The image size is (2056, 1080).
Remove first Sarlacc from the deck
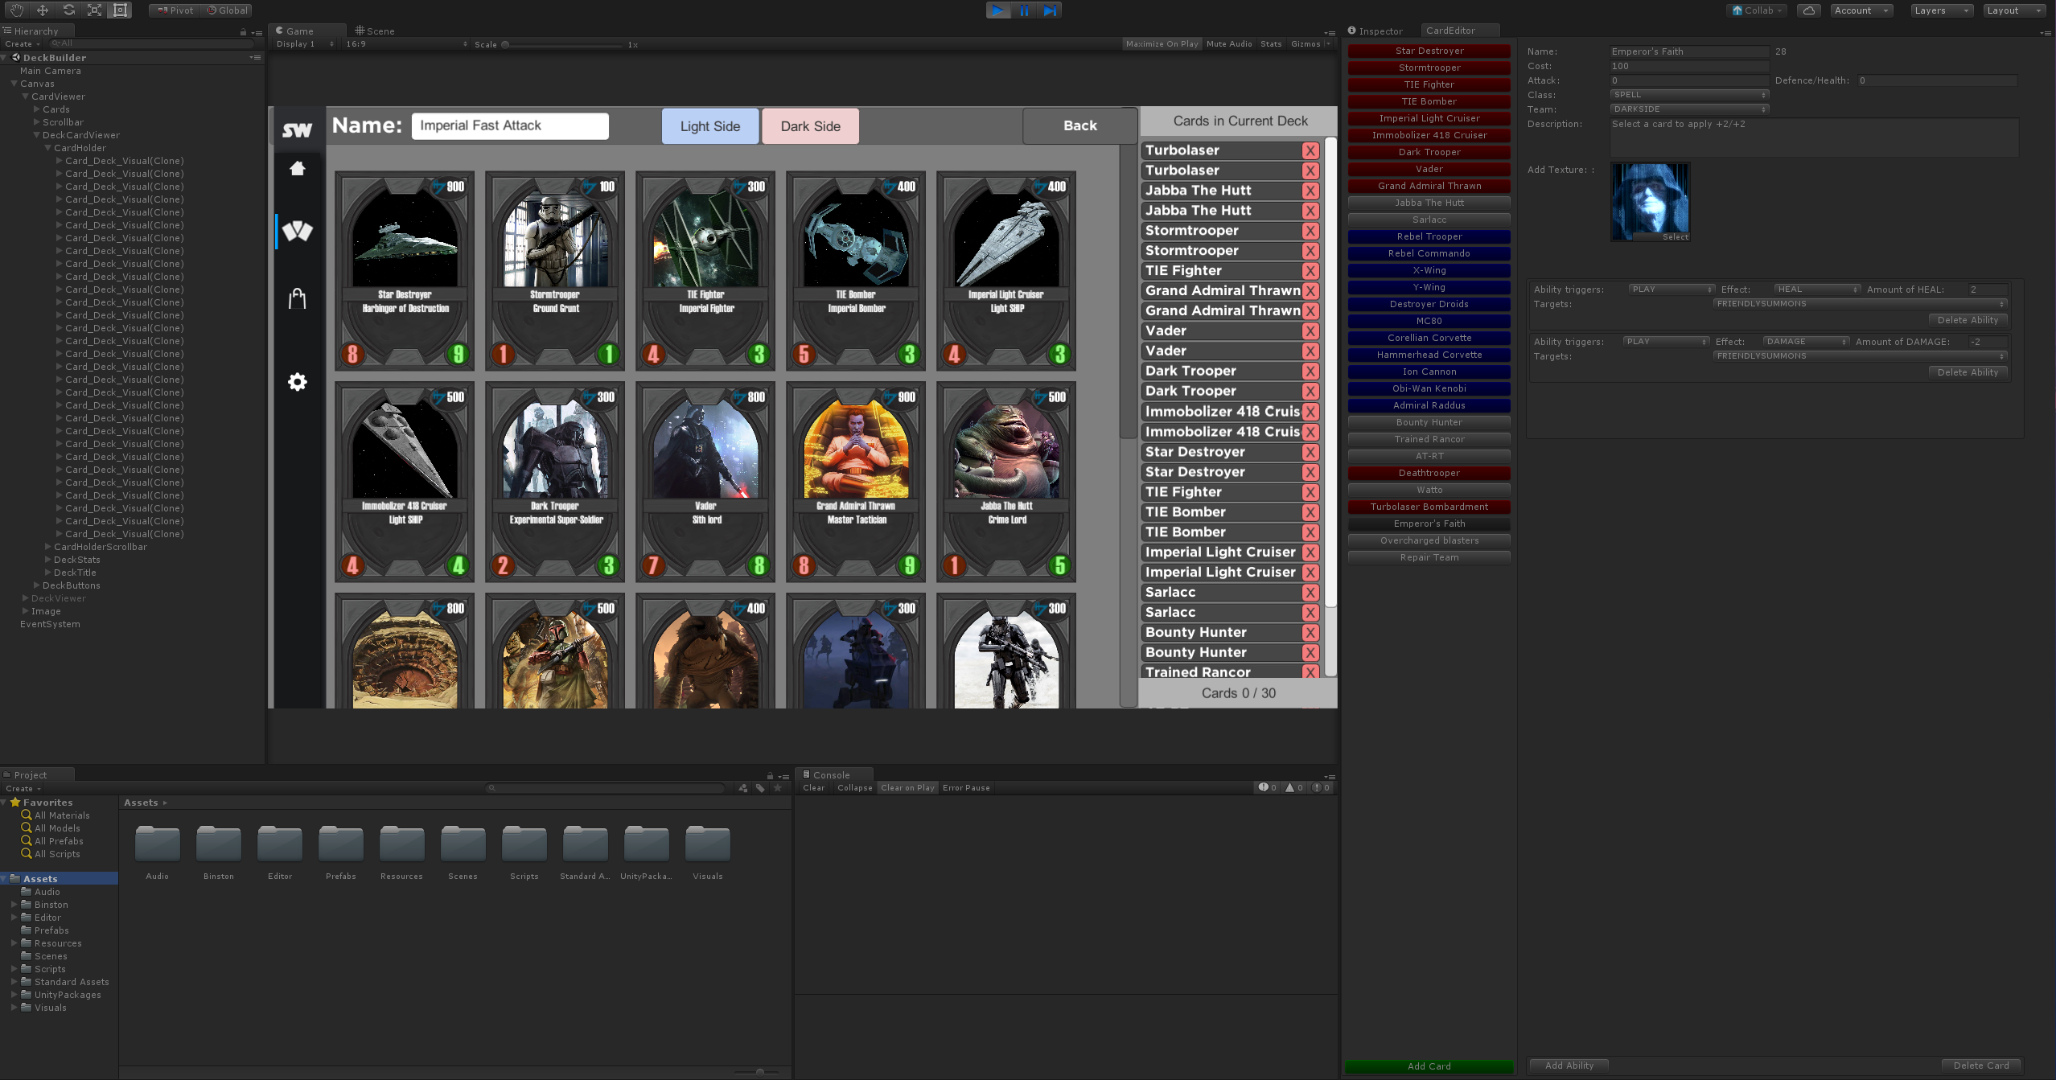point(1310,593)
